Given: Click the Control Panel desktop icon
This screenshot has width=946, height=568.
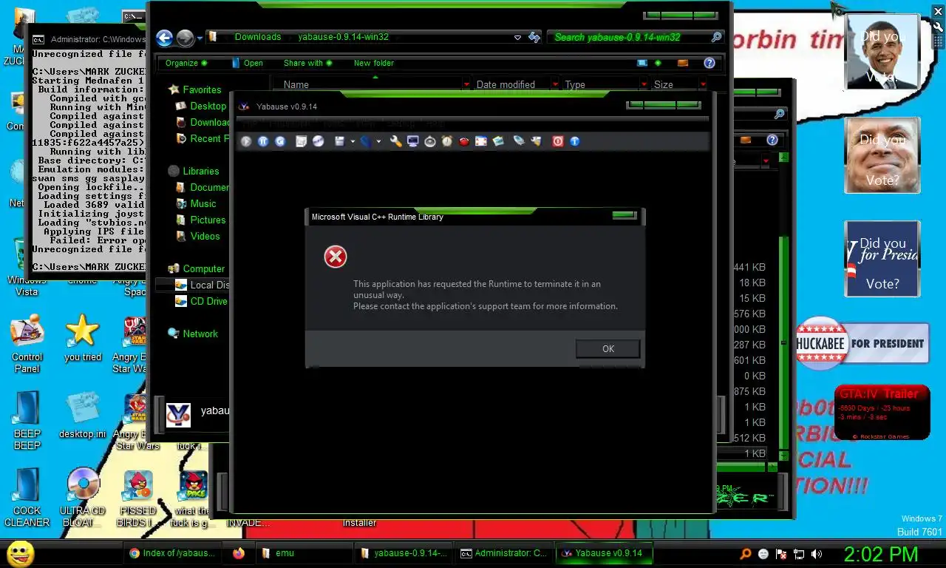Looking at the screenshot, I should click(27, 344).
